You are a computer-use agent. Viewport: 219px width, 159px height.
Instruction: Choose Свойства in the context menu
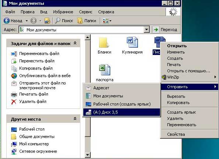tap(190, 134)
